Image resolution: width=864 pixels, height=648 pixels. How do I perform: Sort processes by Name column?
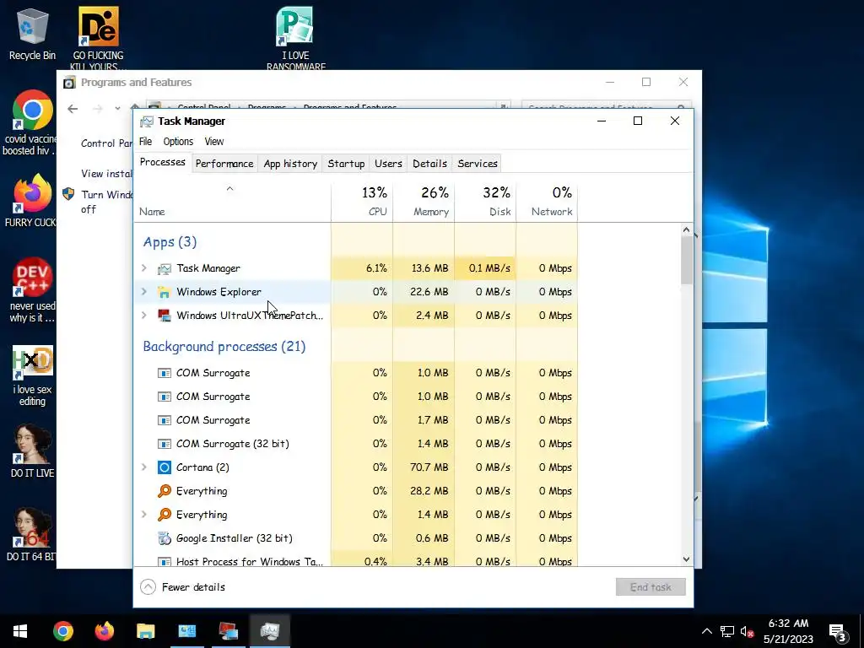tap(232, 202)
